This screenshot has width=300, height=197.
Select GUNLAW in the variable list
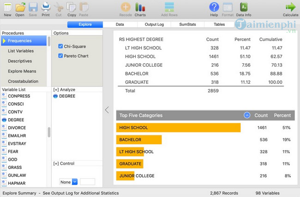16,175
